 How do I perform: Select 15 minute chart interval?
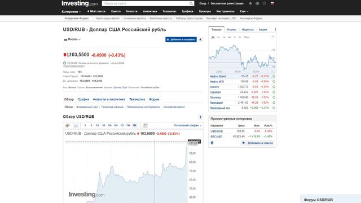pyautogui.click(x=98, y=125)
